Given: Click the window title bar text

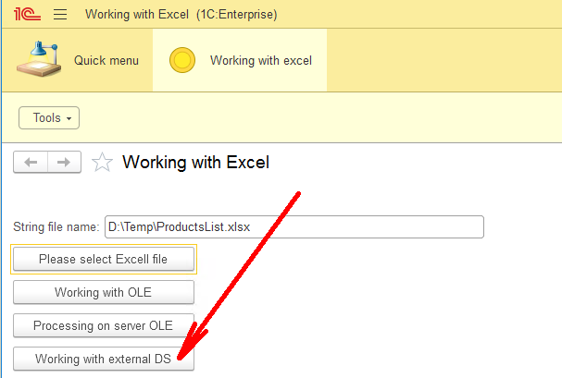Looking at the screenshot, I should (x=181, y=14).
